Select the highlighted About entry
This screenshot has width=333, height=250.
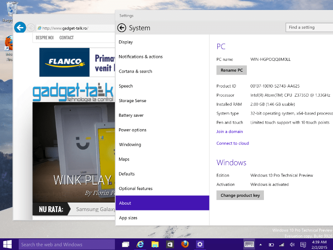(x=162, y=203)
